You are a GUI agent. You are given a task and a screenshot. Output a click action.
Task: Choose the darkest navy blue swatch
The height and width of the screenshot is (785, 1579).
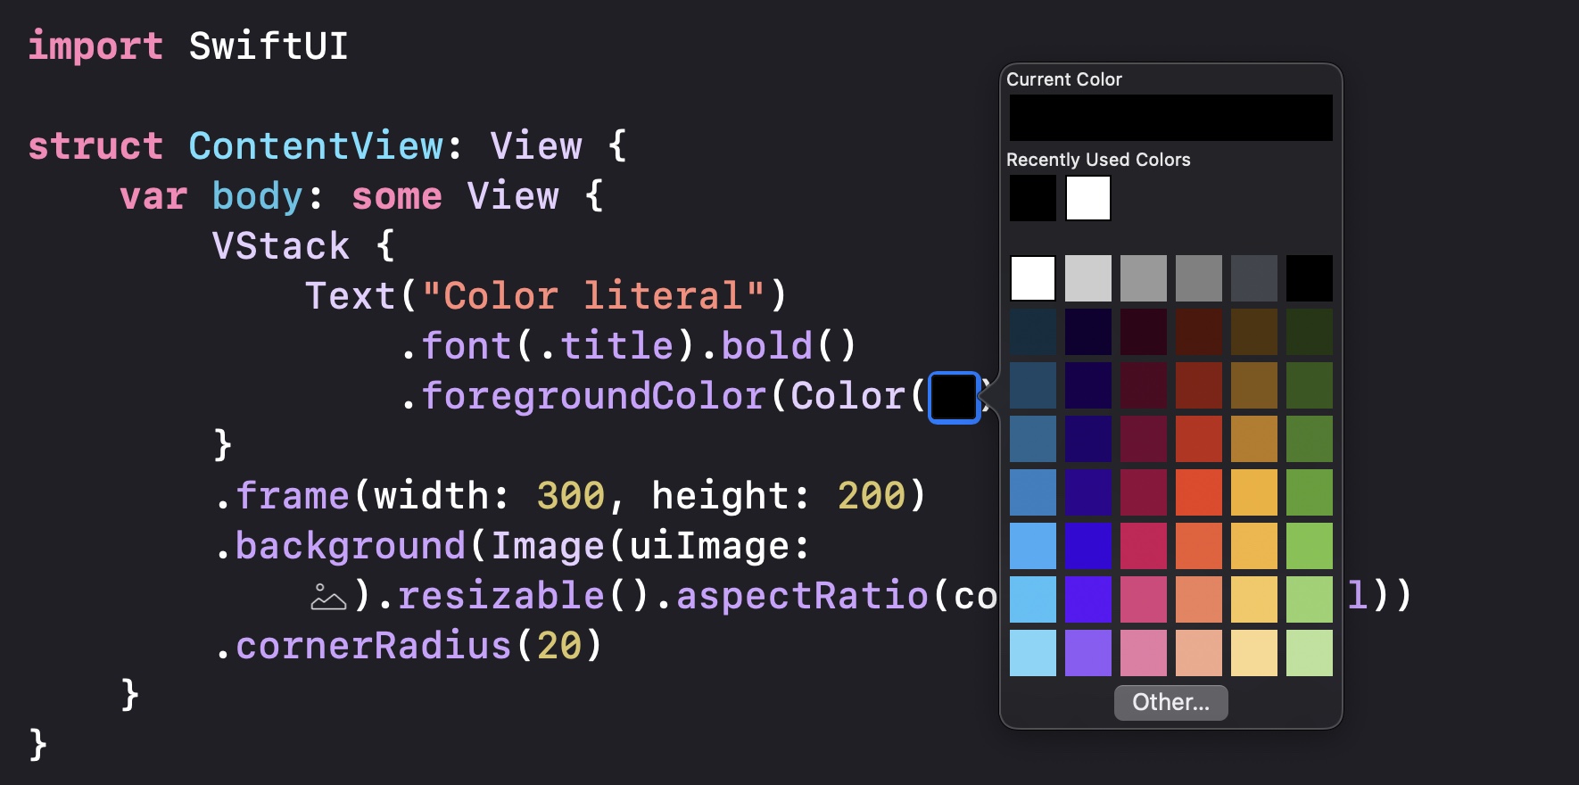pyautogui.click(x=1033, y=332)
